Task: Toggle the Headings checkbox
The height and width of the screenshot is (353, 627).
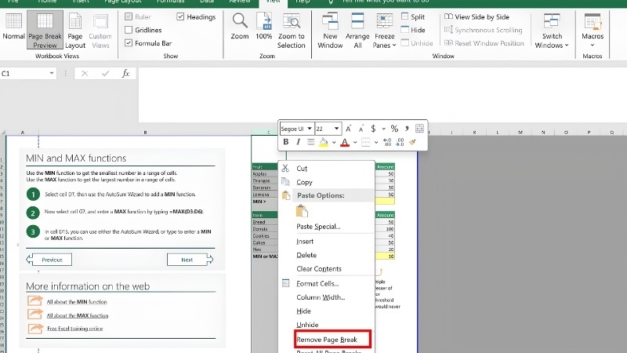Action: 180,16
